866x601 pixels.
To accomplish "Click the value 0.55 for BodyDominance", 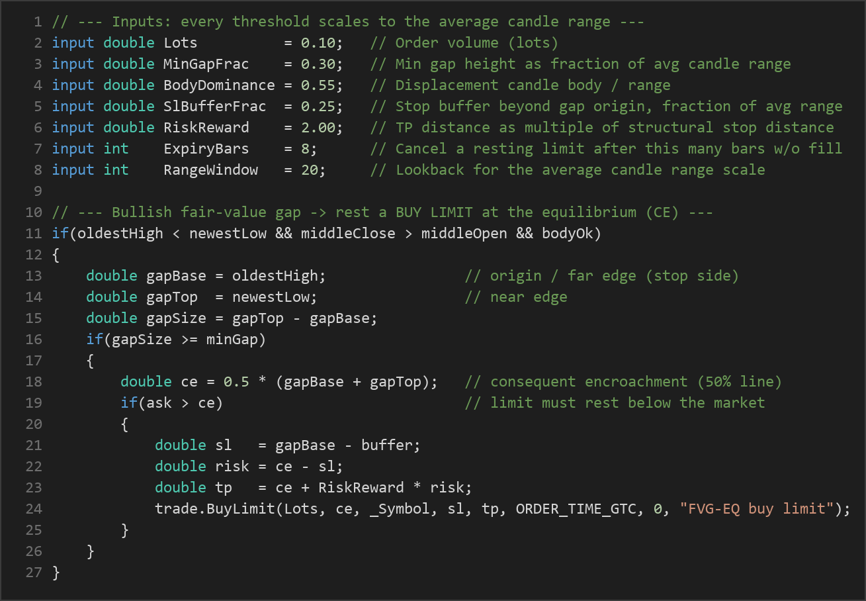I will (318, 85).
